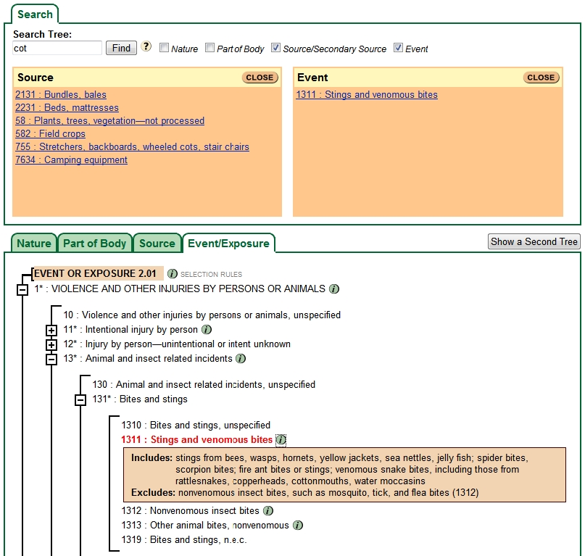This screenshot has width=585, height=556.
Task: Check the Part of Body checkbox
Action: click(210, 48)
